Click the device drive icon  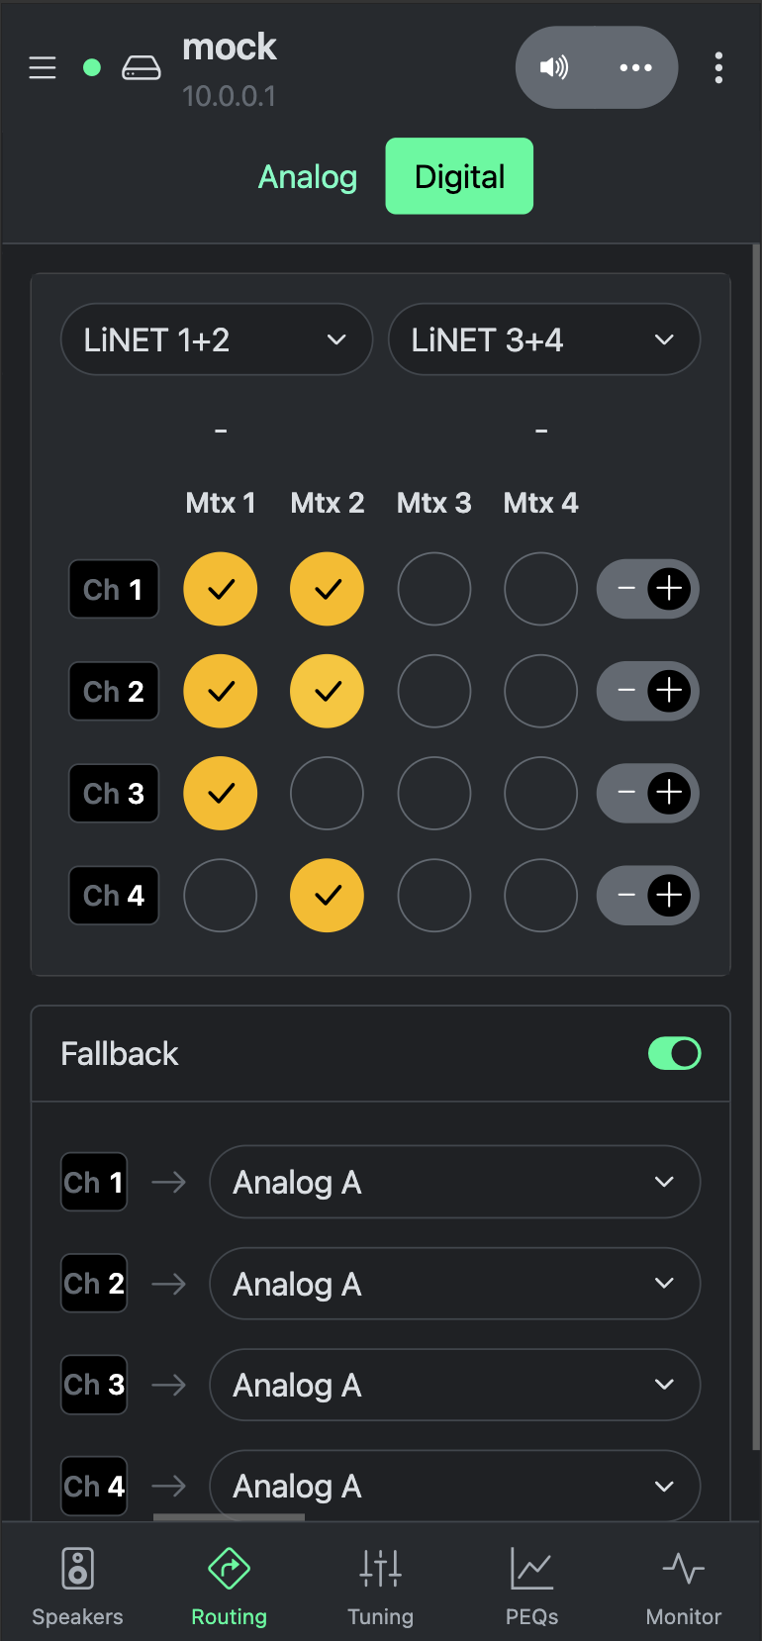142,67
